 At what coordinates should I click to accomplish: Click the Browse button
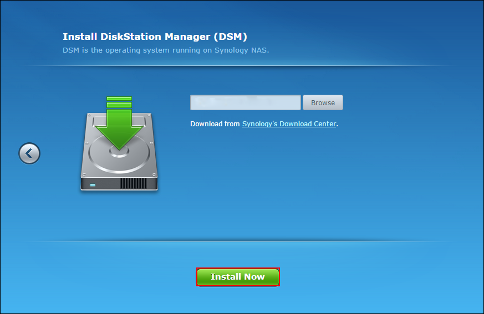[323, 102]
